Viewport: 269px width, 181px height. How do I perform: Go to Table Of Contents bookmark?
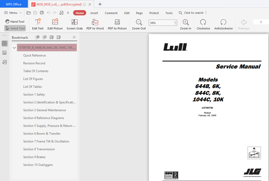click(x=36, y=71)
